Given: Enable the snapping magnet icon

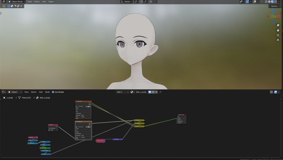Looking at the screenshot, I should pos(141,2).
